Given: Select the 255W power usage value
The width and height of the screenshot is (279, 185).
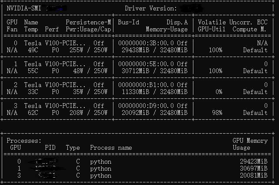Looking at the screenshot, I should tap(76, 50).
